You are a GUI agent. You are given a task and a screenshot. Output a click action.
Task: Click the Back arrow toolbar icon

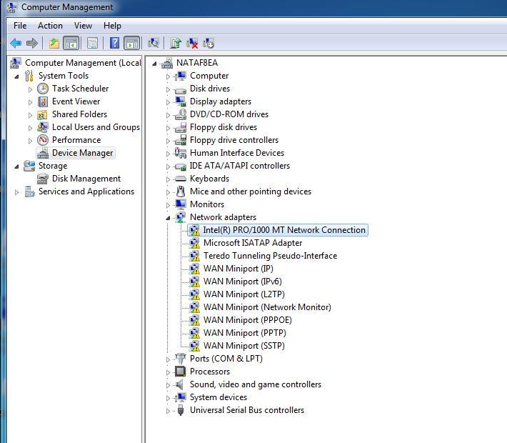point(16,43)
